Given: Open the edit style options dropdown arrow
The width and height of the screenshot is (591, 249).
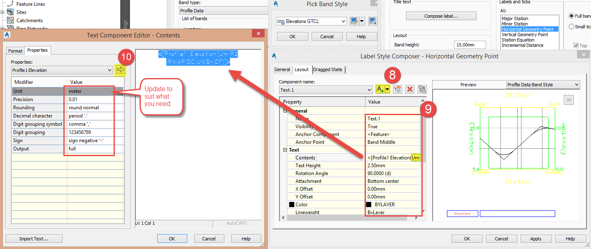Looking at the screenshot, I should (362, 21).
